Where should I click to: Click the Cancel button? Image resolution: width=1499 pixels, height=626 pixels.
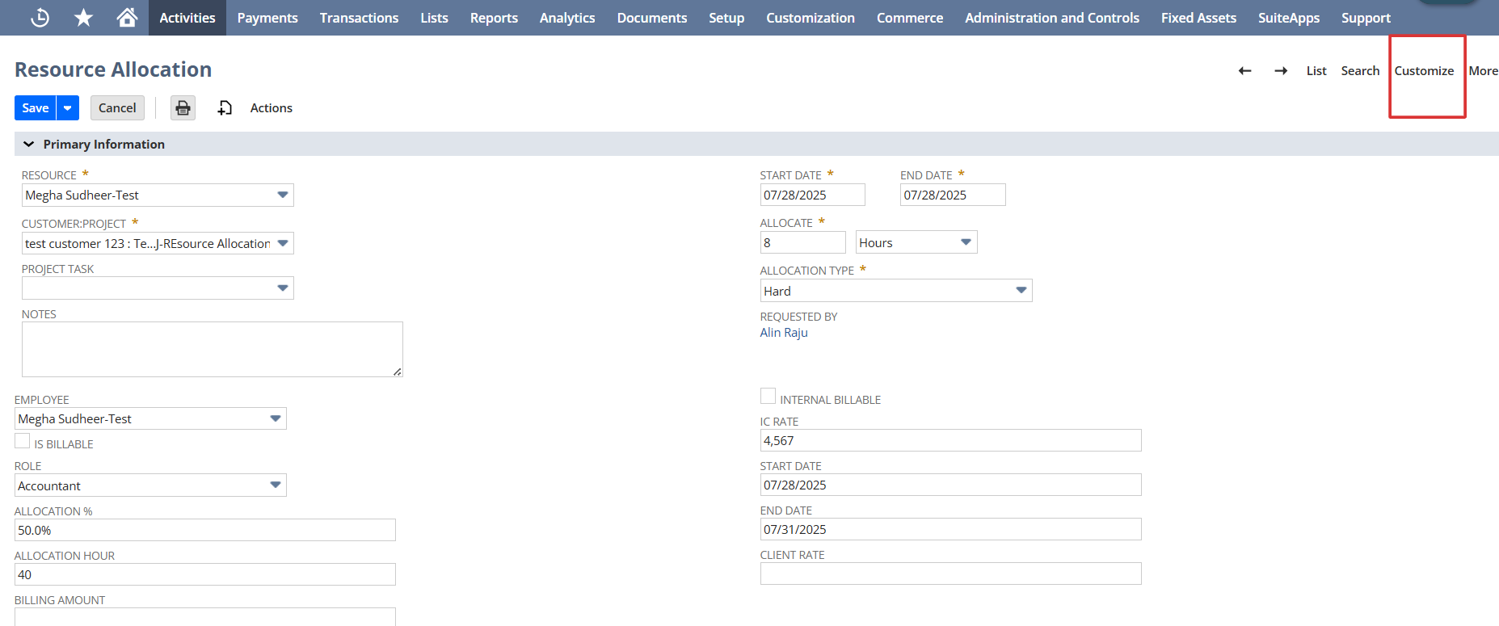(x=117, y=108)
